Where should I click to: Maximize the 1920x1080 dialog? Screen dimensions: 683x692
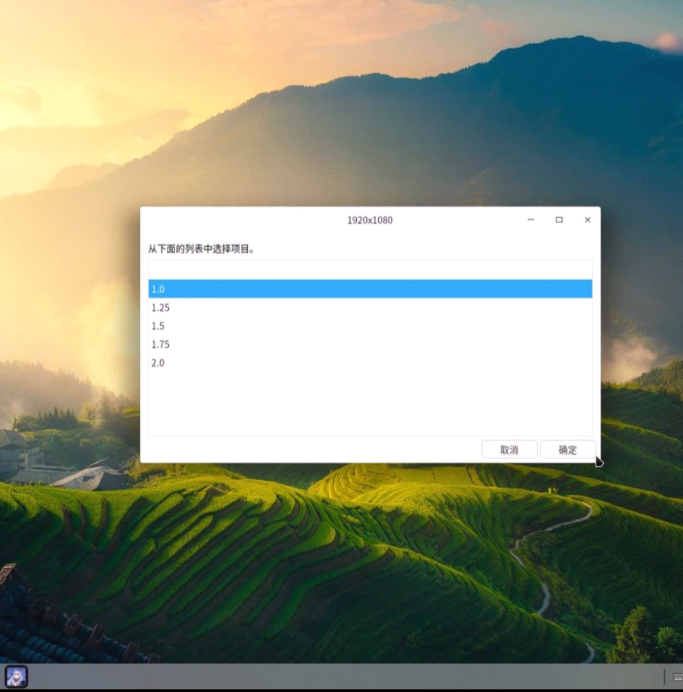tap(559, 219)
